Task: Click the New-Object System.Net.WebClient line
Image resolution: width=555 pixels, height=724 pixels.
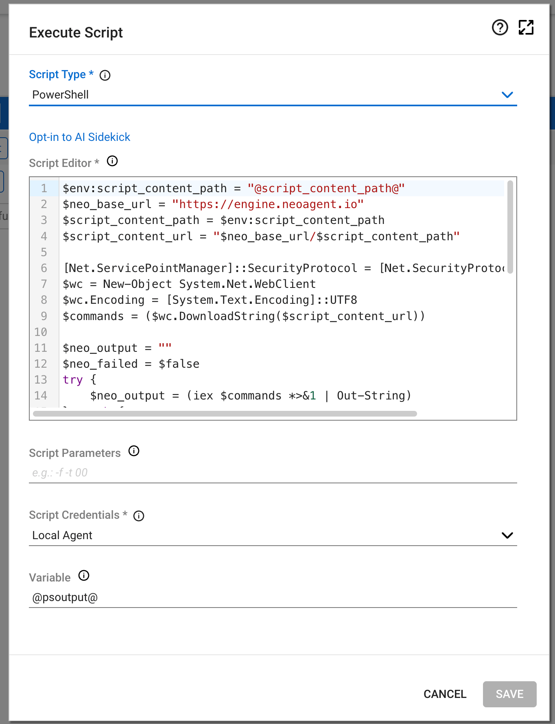Action: tap(189, 284)
